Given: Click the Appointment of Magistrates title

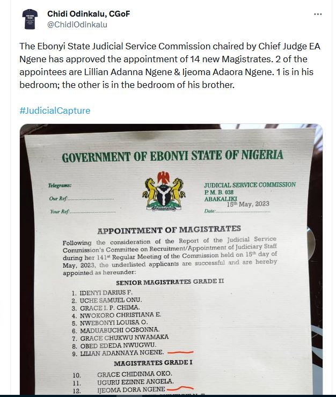Looking at the screenshot, I should point(169,230).
